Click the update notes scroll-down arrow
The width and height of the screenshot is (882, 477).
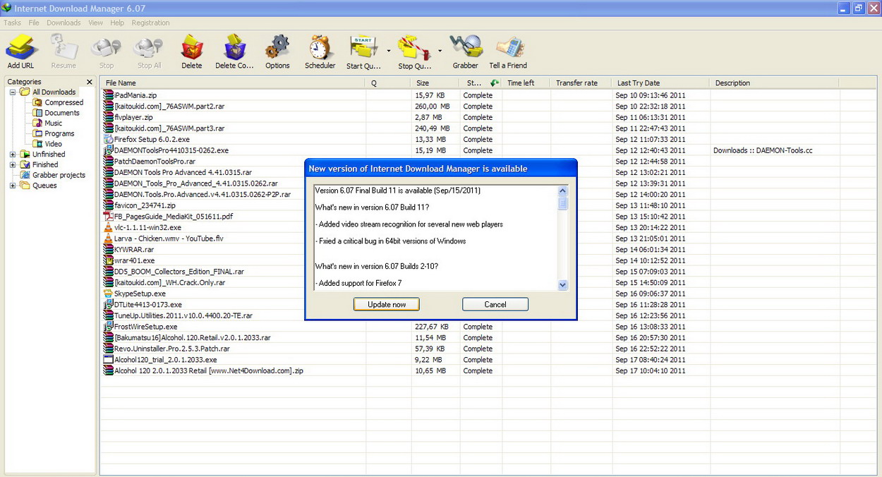click(562, 285)
